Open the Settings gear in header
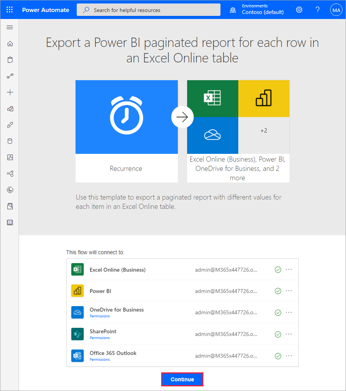The height and width of the screenshot is (391, 346). click(x=299, y=10)
